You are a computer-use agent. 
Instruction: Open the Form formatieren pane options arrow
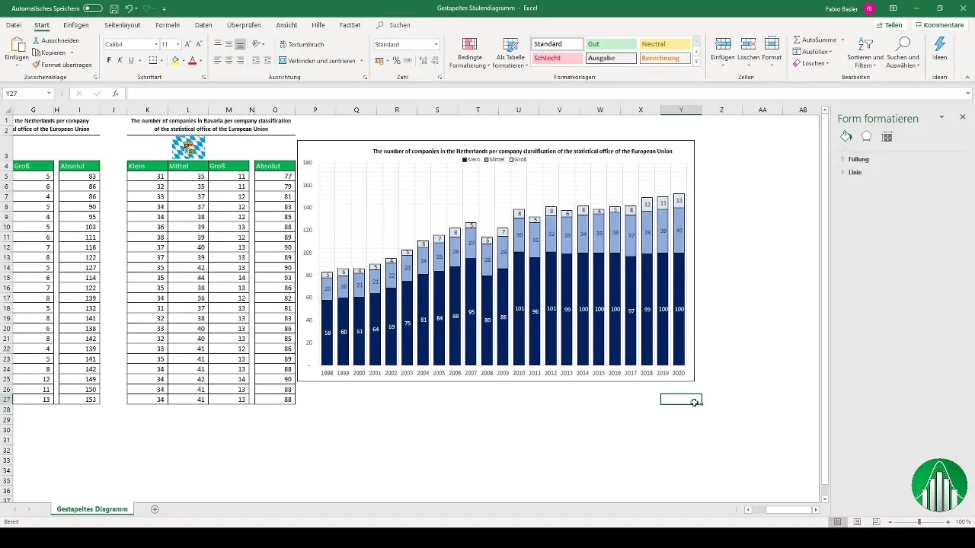[x=941, y=117]
